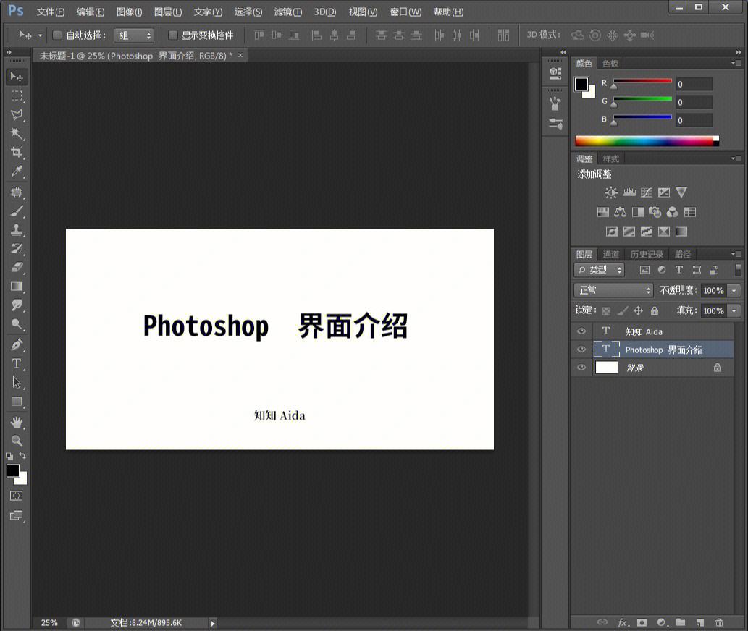This screenshot has width=748, height=631.
Task: Click the R red channel slider
Action: (x=642, y=82)
